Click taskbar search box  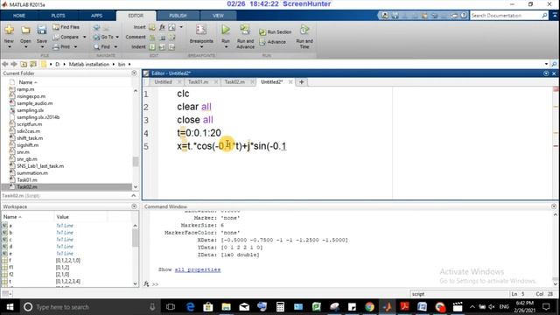click(x=89, y=307)
